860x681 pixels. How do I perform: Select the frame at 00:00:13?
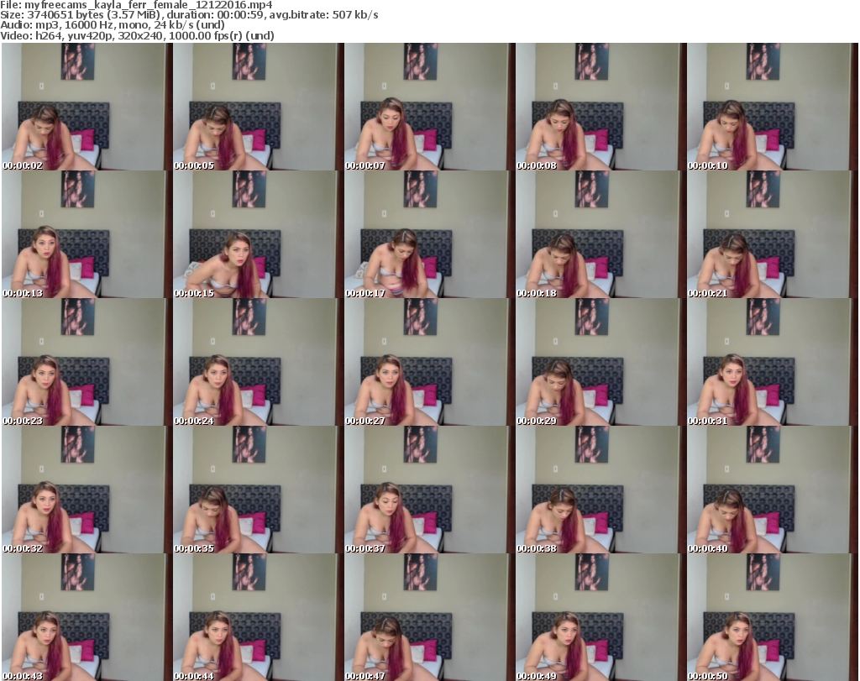point(87,234)
